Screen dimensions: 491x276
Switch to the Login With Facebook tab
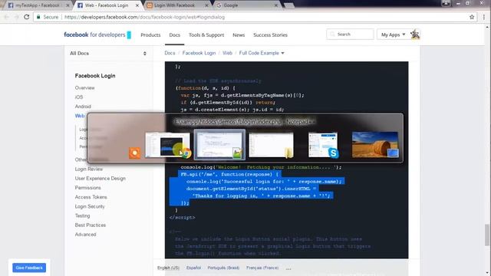tap(174, 5)
